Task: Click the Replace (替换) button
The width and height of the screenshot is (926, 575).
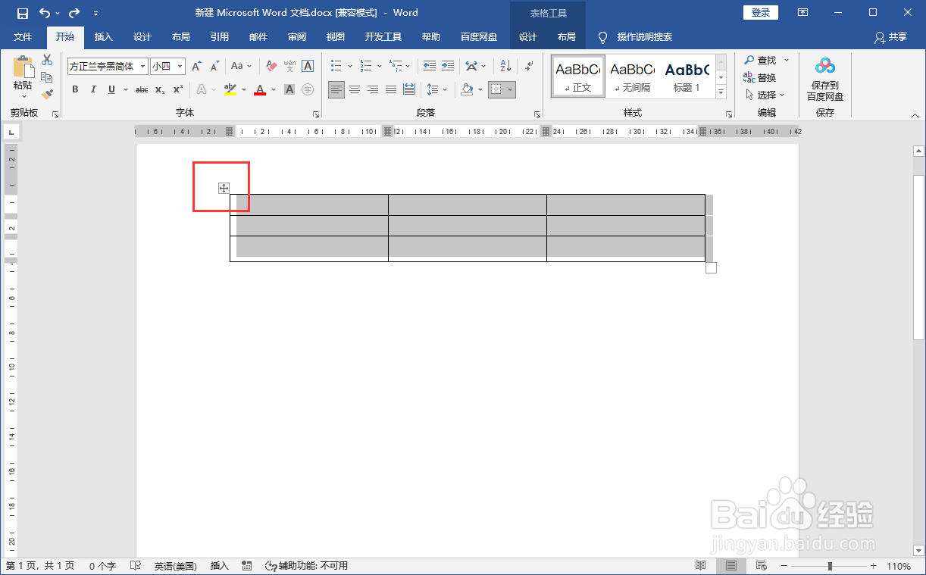Action: [x=760, y=77]
